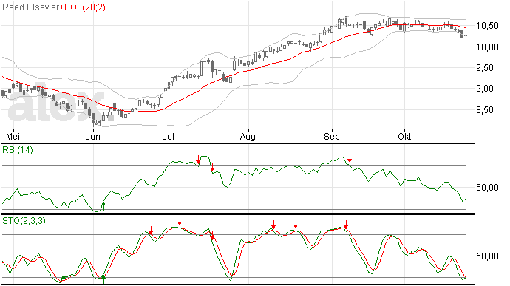Click the Okt month label
The width and height of the screenshot is (510, 286).
[404, 136]
